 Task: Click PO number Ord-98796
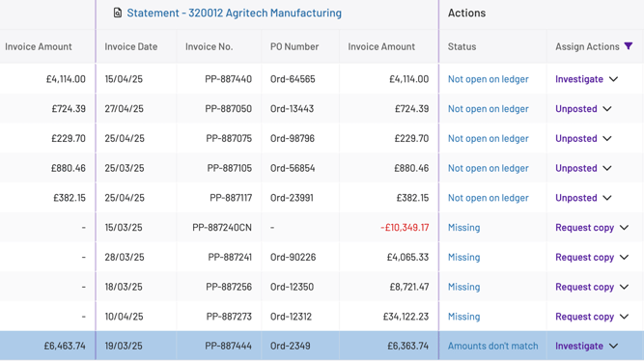pyautogui.click(x=293, y=138)
